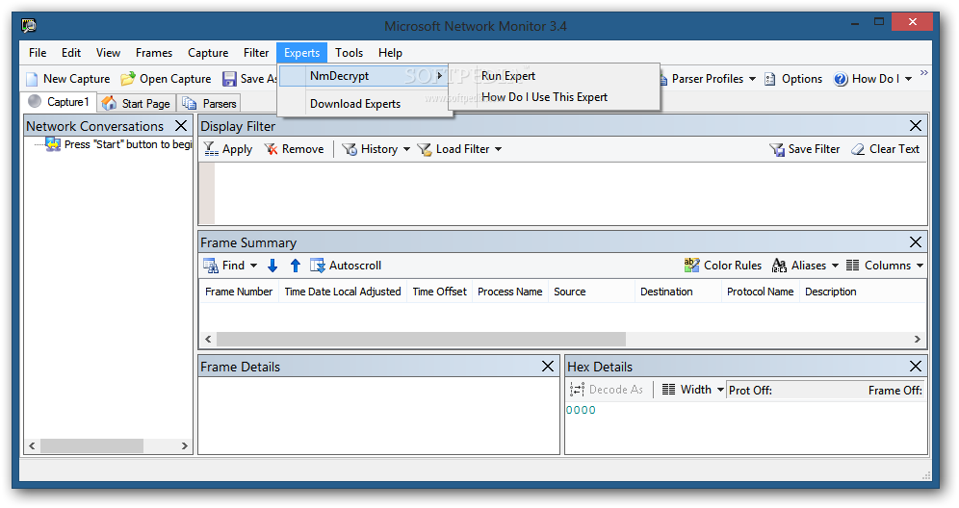
Task: Open the Edit menu
Action: (x=71, y=53)
